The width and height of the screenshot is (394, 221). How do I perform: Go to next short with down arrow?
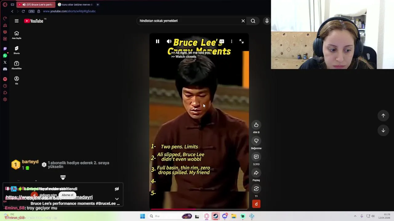(x=383, y=130)
